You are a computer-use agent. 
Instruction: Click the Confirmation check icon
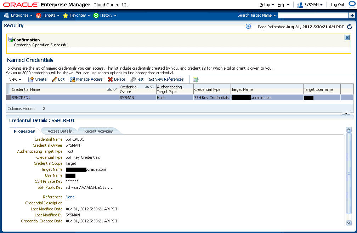[x=11, y=40]
